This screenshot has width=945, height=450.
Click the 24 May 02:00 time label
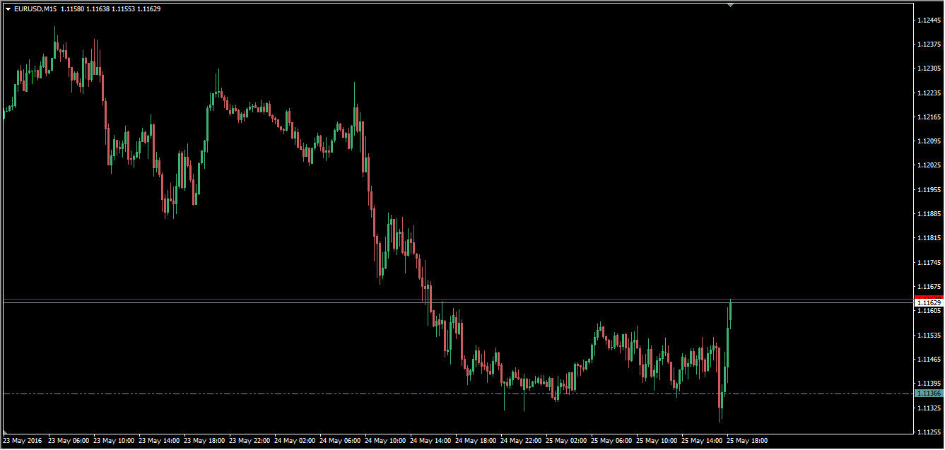295,441
